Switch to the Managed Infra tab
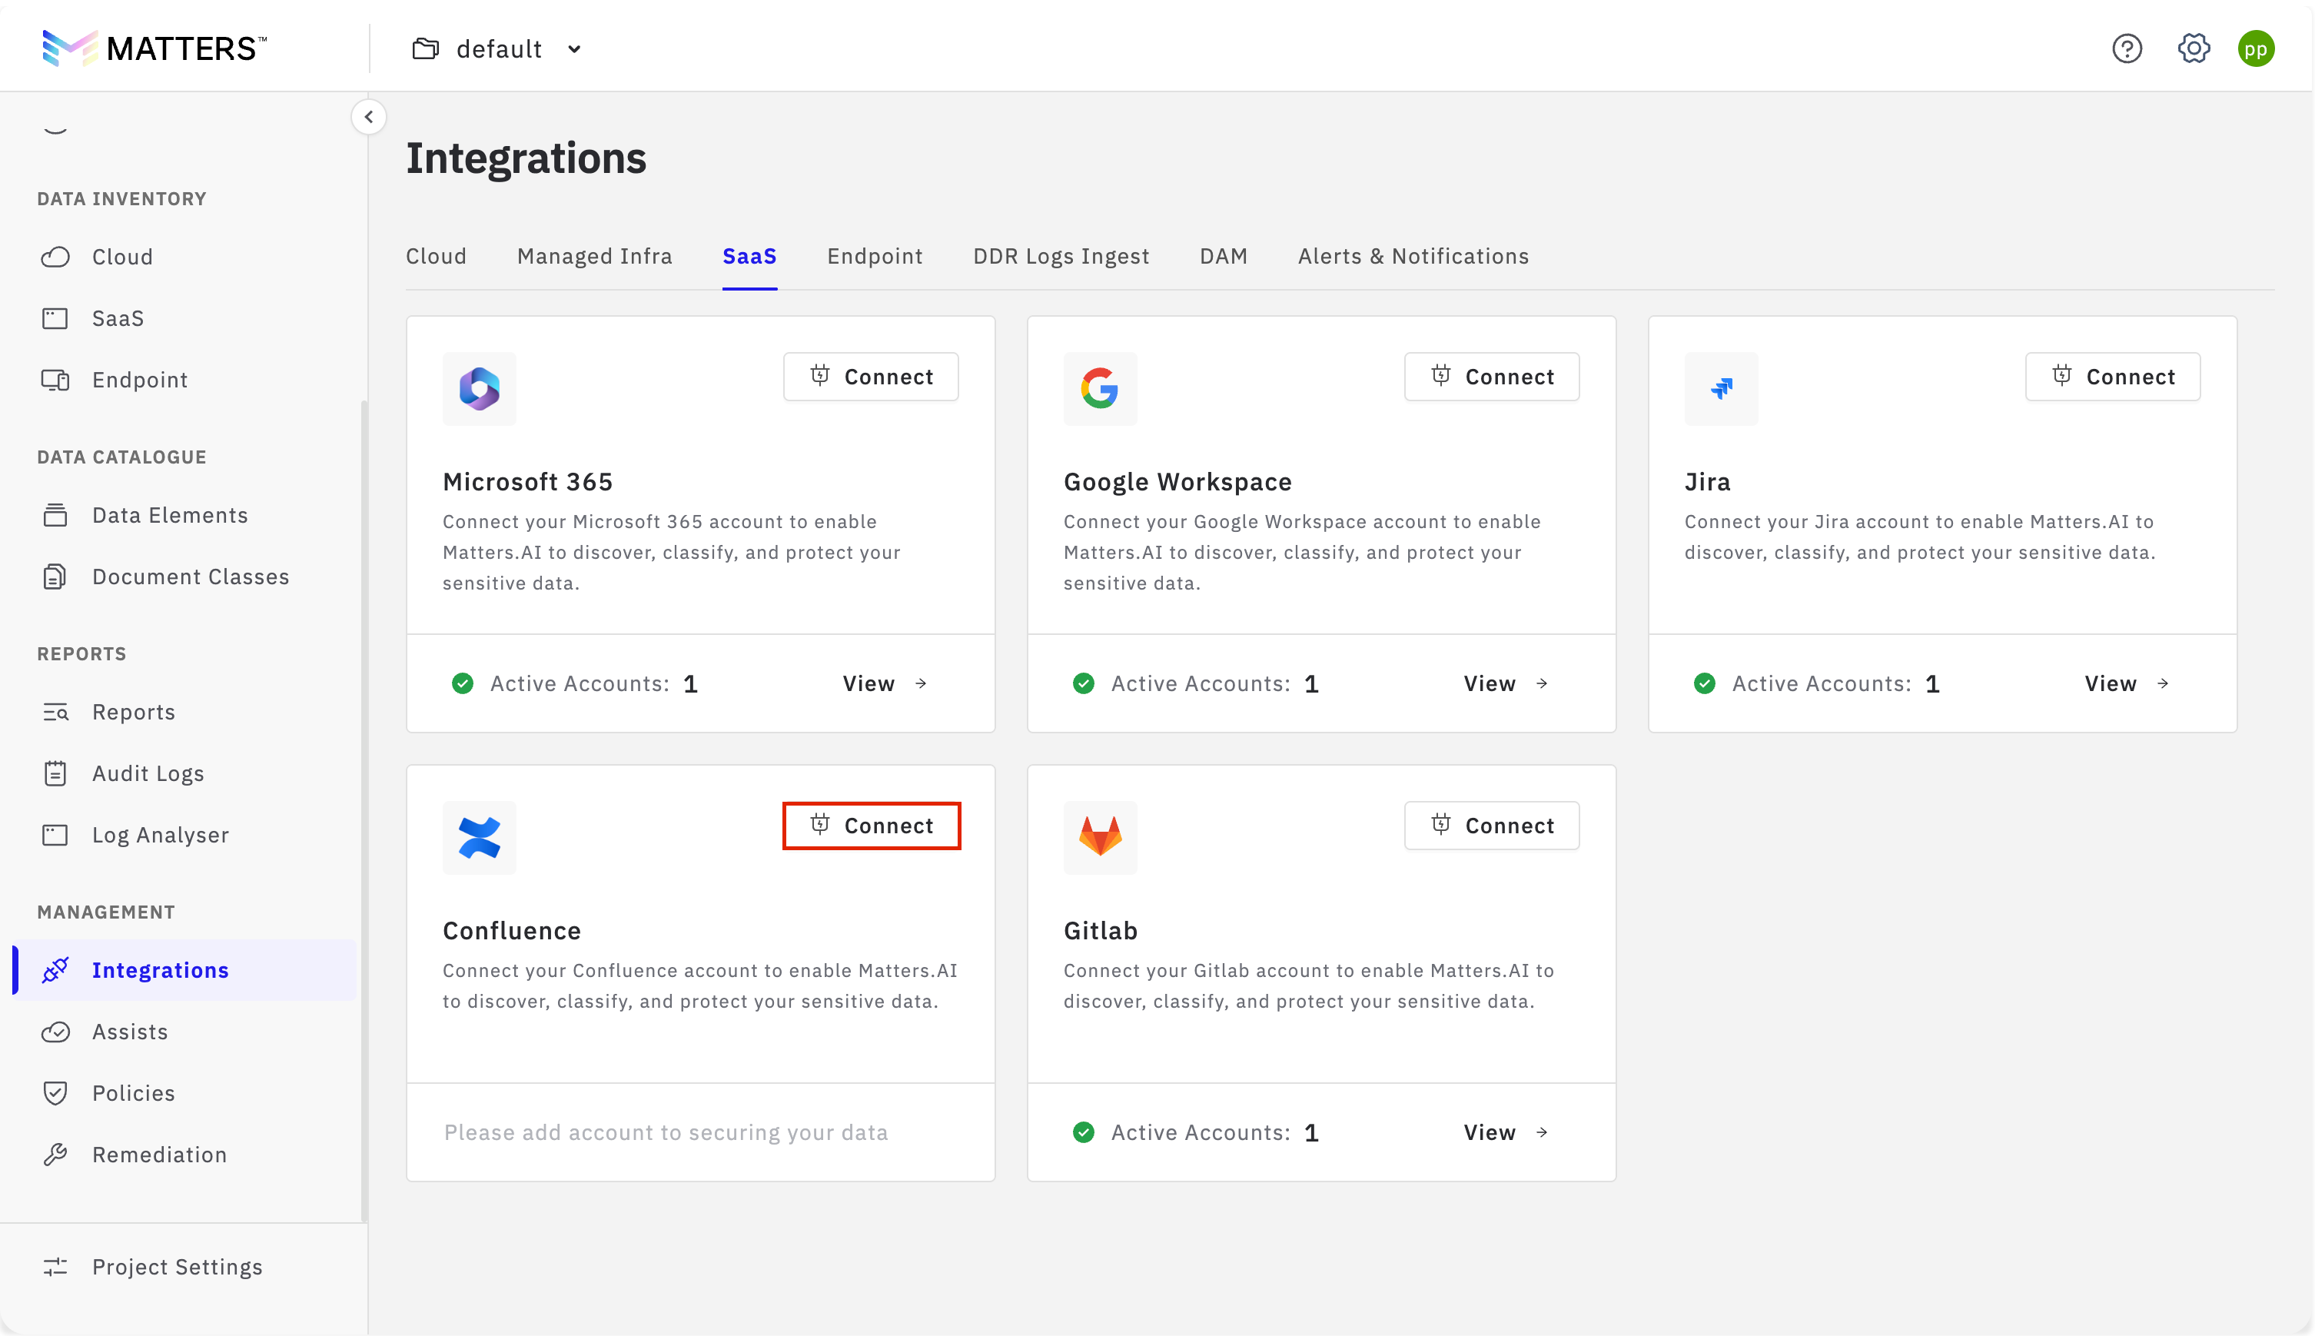Image resolution: width=2315 pixels, height=1336 pixels. click(594, 256)
